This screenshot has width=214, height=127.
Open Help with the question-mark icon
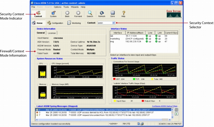tap(123, 14)
